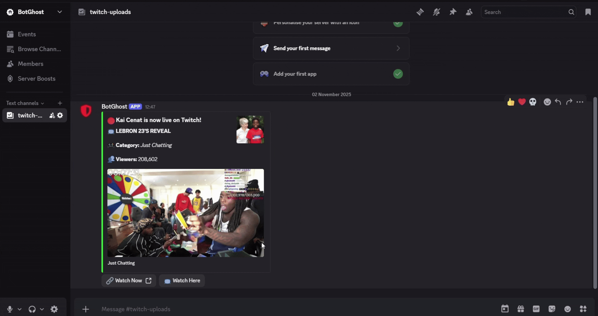Open pinned messages pin icon
The height and width of the screenshot is (316, 598).
click(x=453, y=12)
